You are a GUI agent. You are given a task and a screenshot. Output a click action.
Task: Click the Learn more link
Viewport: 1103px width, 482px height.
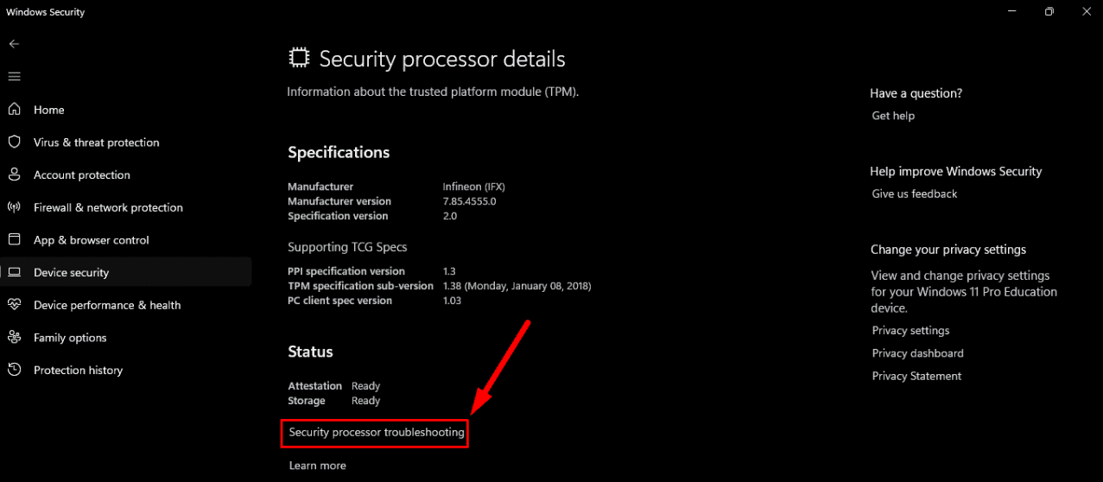317,466
